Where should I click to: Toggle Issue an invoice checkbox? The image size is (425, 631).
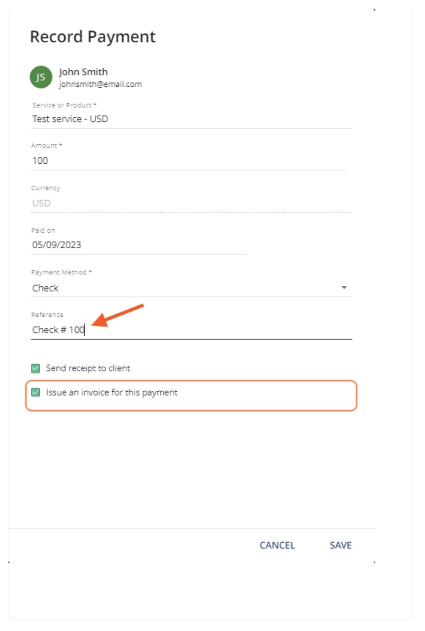click(36, 392)
